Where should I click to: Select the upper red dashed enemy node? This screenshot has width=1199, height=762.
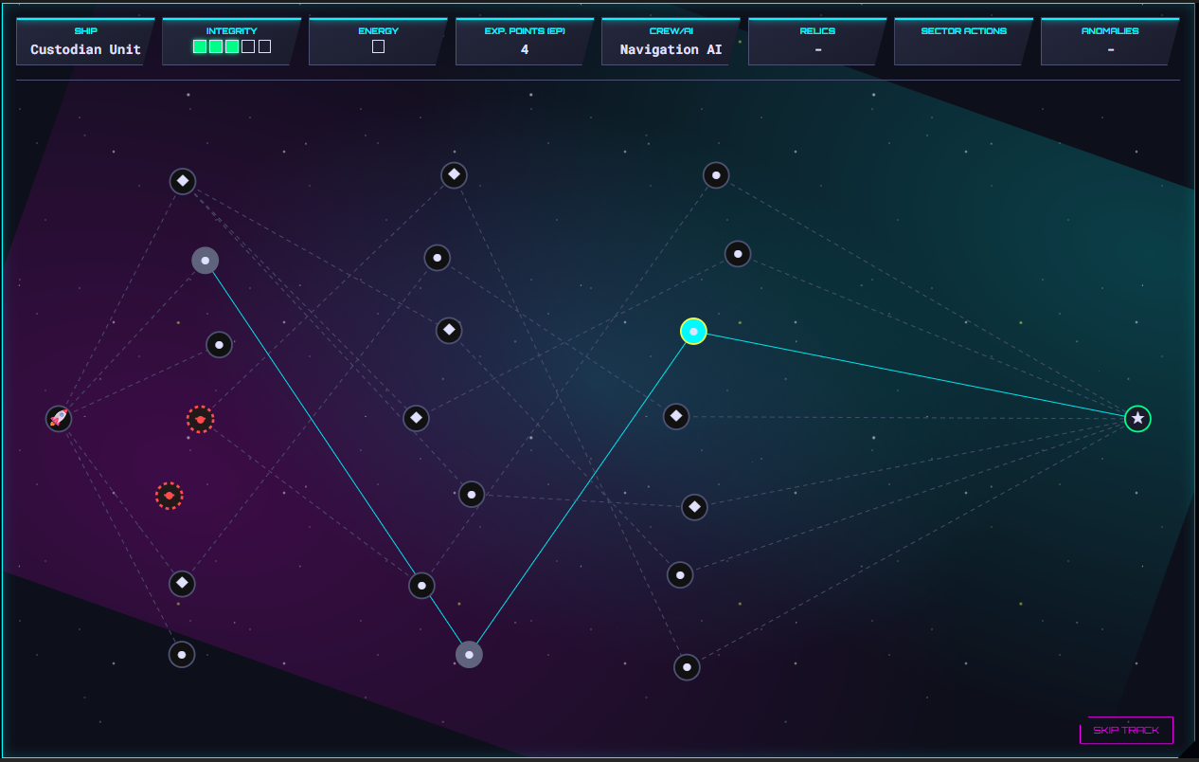point(200,419)
